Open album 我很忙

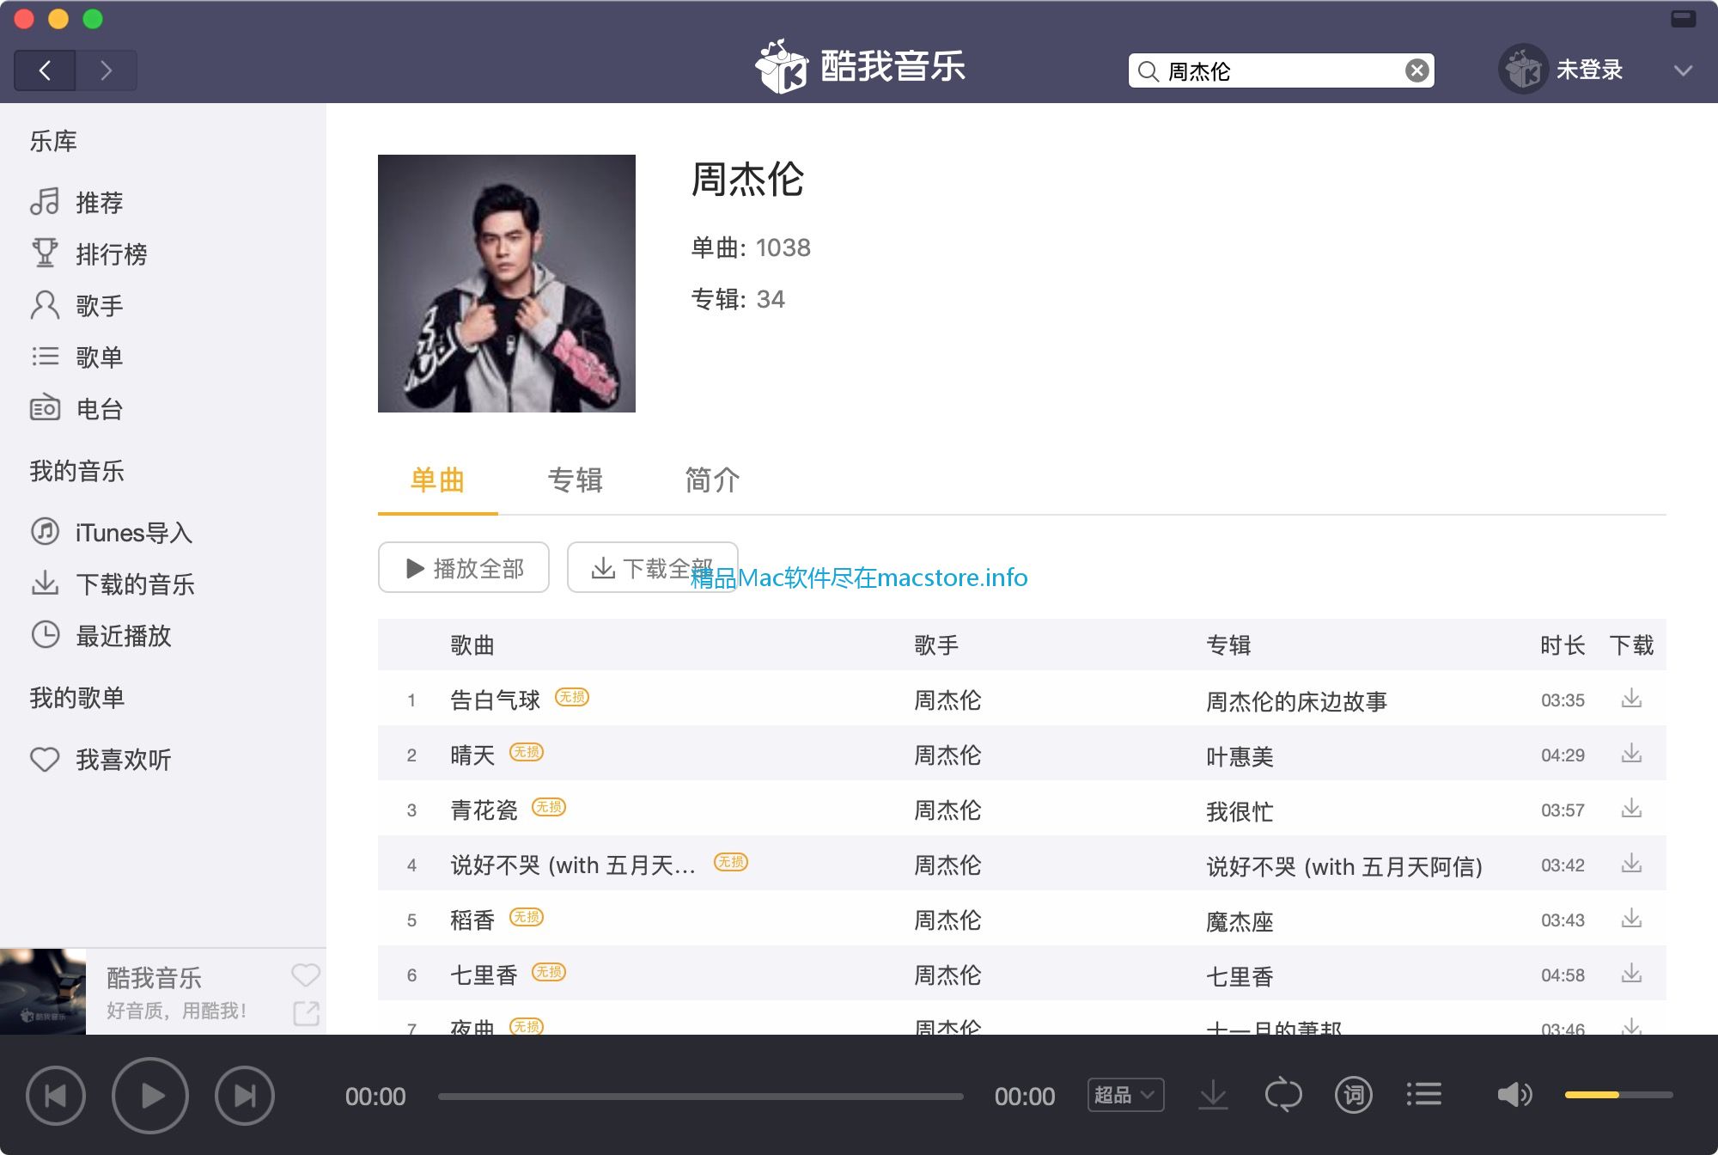click(x=1240, y=811)
